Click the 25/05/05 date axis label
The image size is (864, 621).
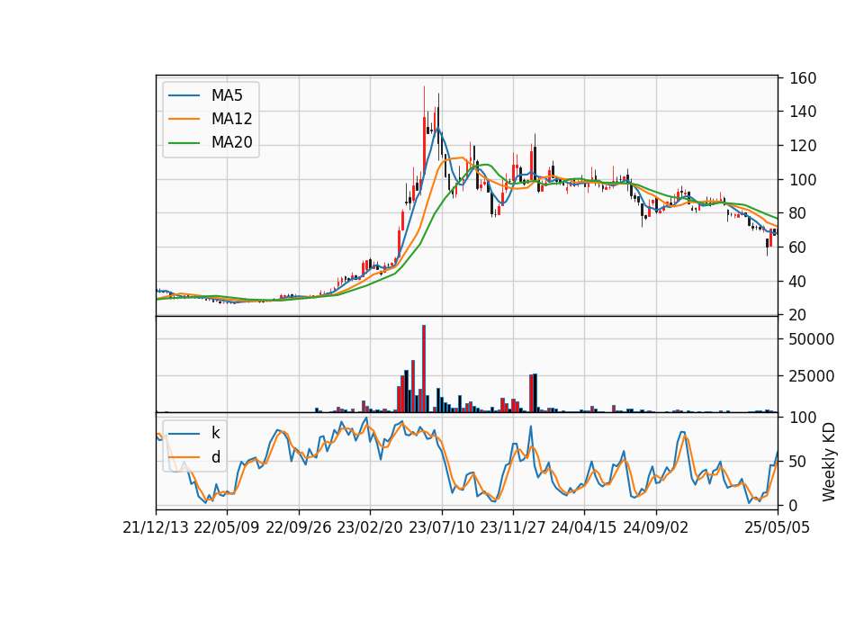777,527
